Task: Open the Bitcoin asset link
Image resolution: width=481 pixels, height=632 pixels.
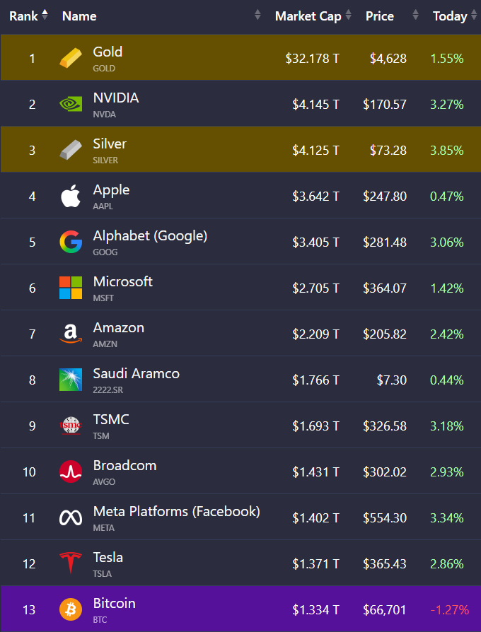Action: click(x=114, y=603)
